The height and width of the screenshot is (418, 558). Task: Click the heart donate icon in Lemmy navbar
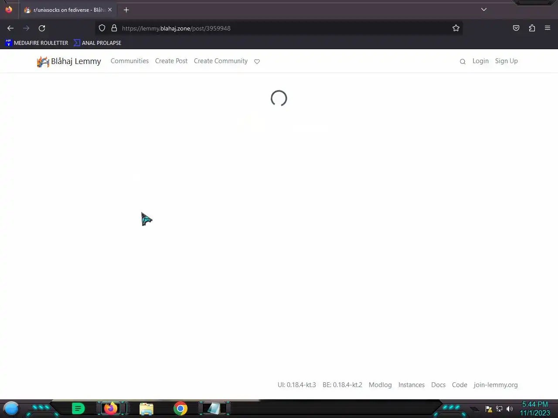[x=257, y=61]
